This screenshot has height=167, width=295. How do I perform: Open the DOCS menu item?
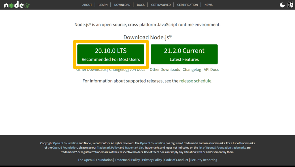click(x=141, y=5)
